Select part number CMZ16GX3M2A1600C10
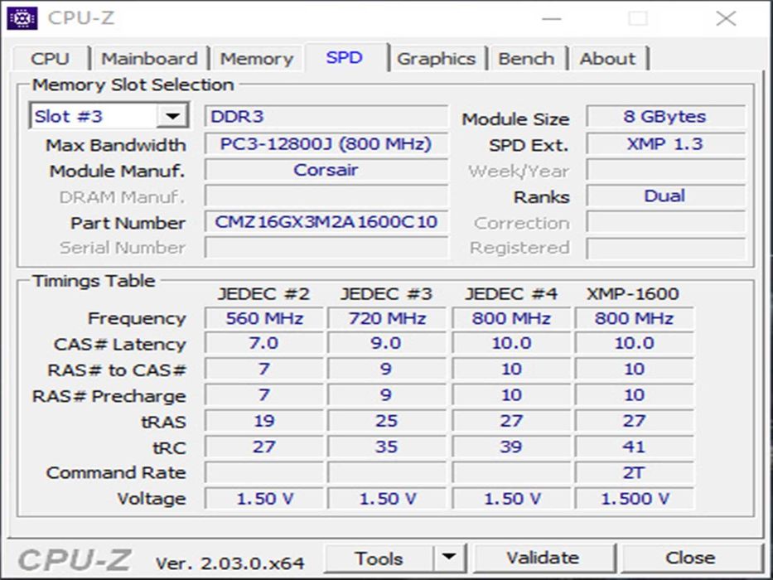This screenshot has width=773, height=580. (x=326, y=222)
